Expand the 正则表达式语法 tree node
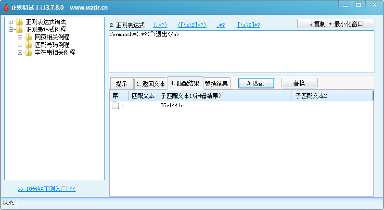 pos(11,22)
